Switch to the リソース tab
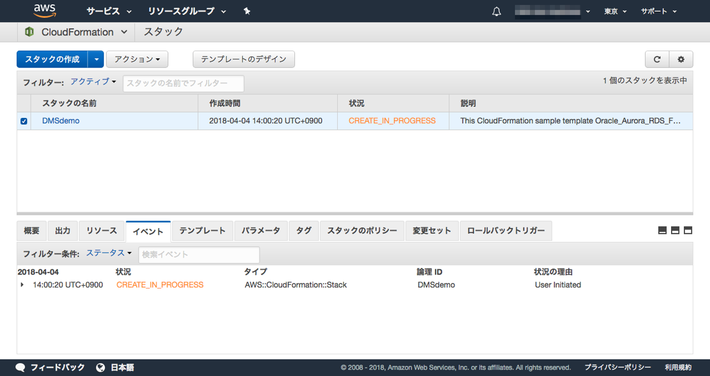The height and width of the screenshot is (376, 710). (x=102, y=230)
